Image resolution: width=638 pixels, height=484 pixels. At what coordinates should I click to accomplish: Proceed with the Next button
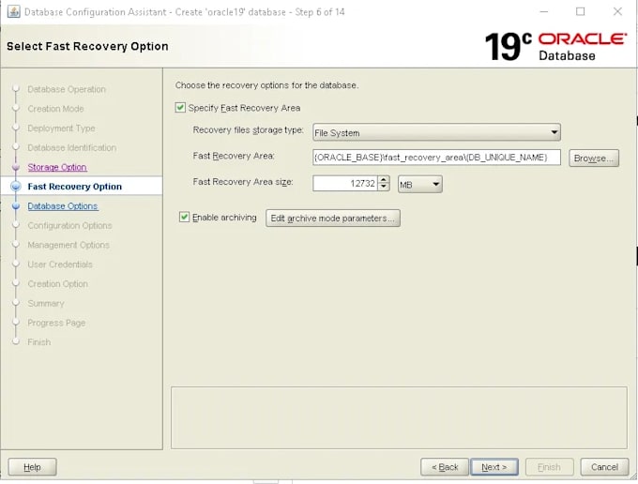(x=494, y=467)
